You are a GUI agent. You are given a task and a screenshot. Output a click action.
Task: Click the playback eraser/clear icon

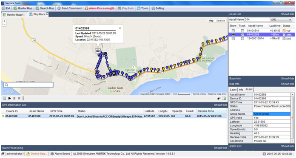219,98
